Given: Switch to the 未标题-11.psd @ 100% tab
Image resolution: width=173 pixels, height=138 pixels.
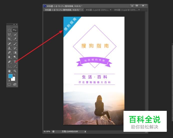Looking at the screenshot, I should click(126, 10).
